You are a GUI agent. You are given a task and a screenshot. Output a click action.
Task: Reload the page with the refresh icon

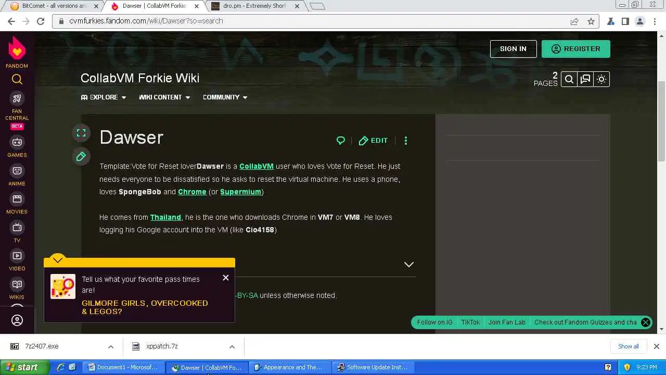point(41,21)
